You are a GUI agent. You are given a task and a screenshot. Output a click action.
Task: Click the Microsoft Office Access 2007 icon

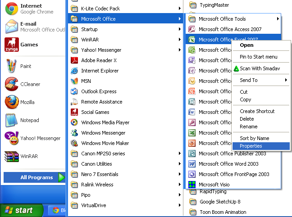(x=192, y=29)
